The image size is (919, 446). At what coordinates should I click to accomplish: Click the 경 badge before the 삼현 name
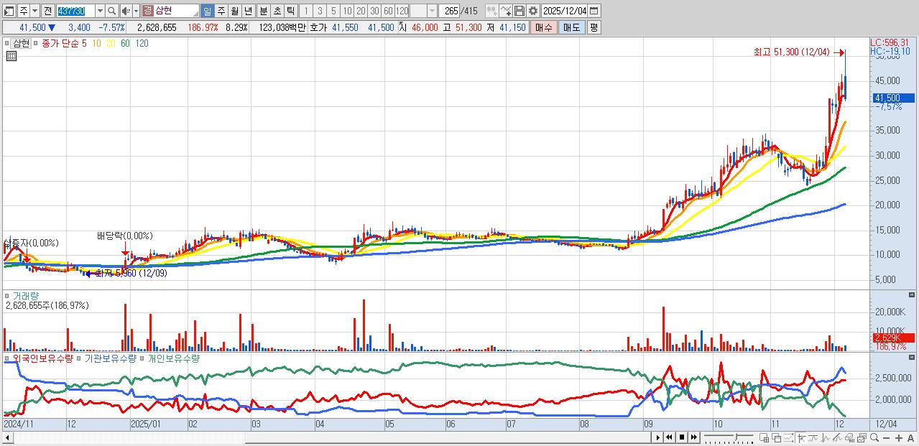(x=147, y=11)
